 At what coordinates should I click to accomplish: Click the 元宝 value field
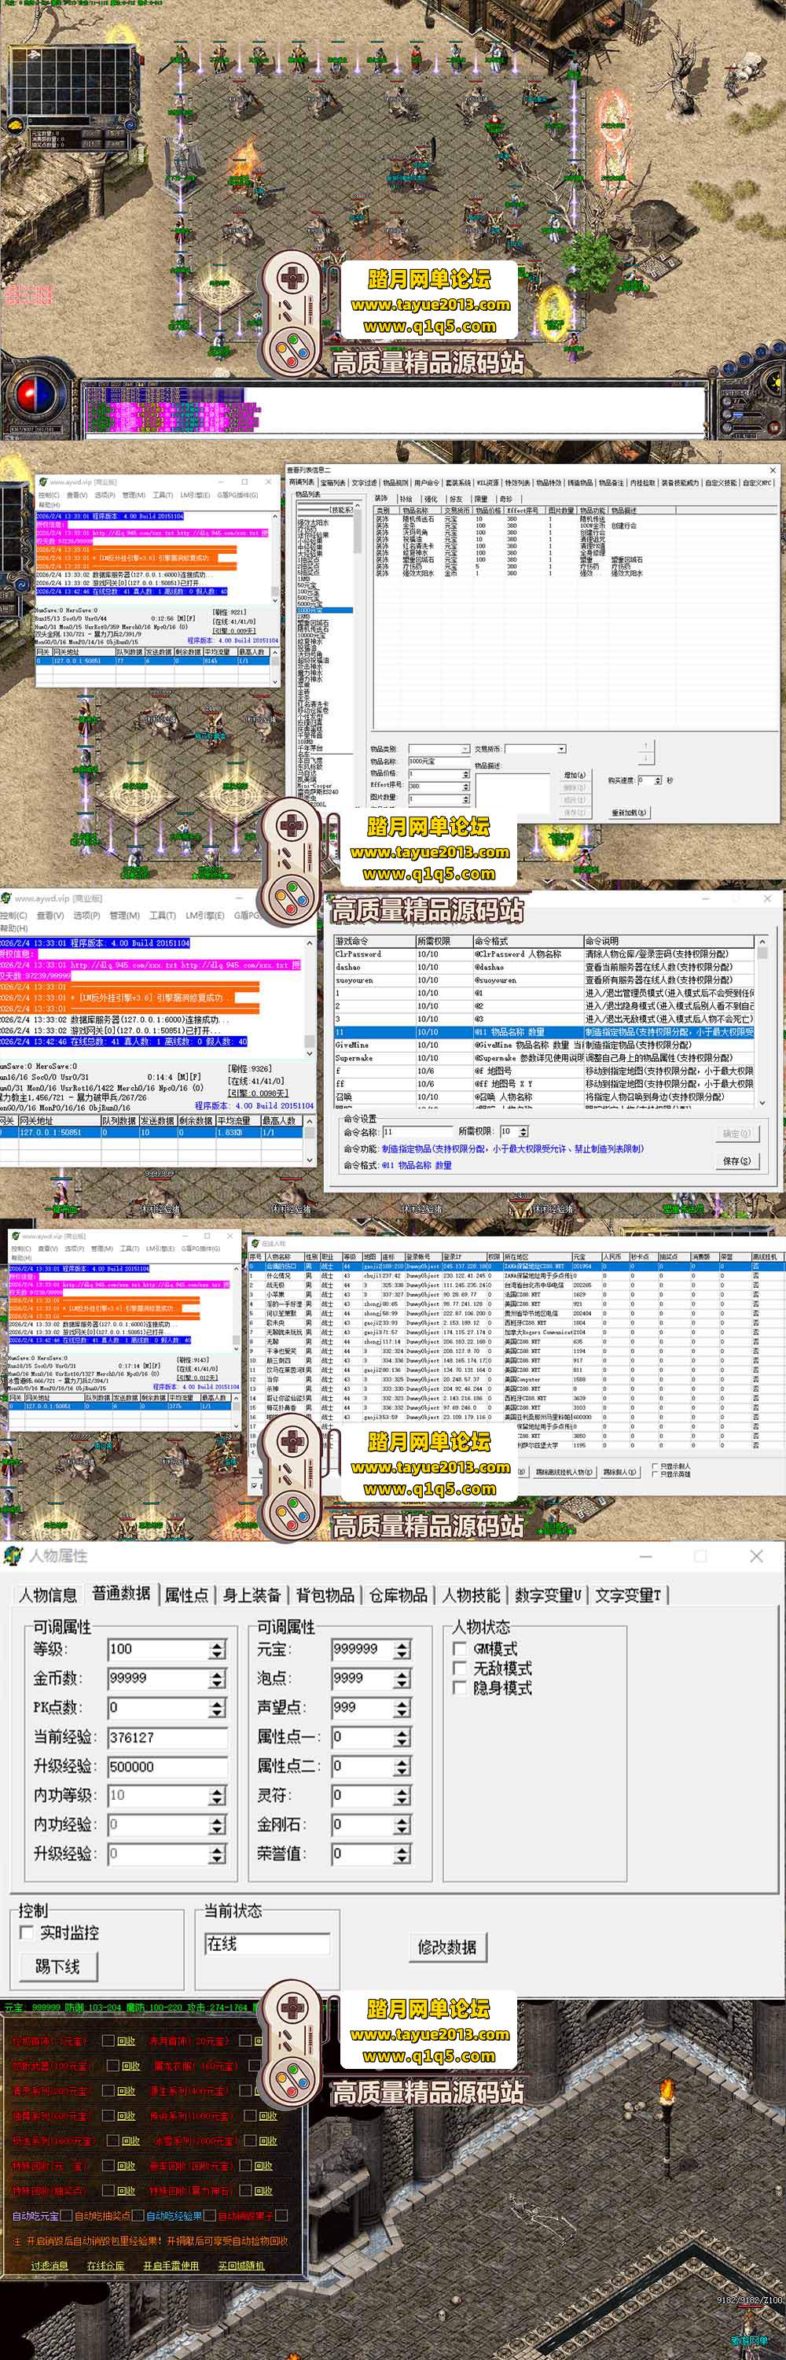click(x=362, y=1649)
